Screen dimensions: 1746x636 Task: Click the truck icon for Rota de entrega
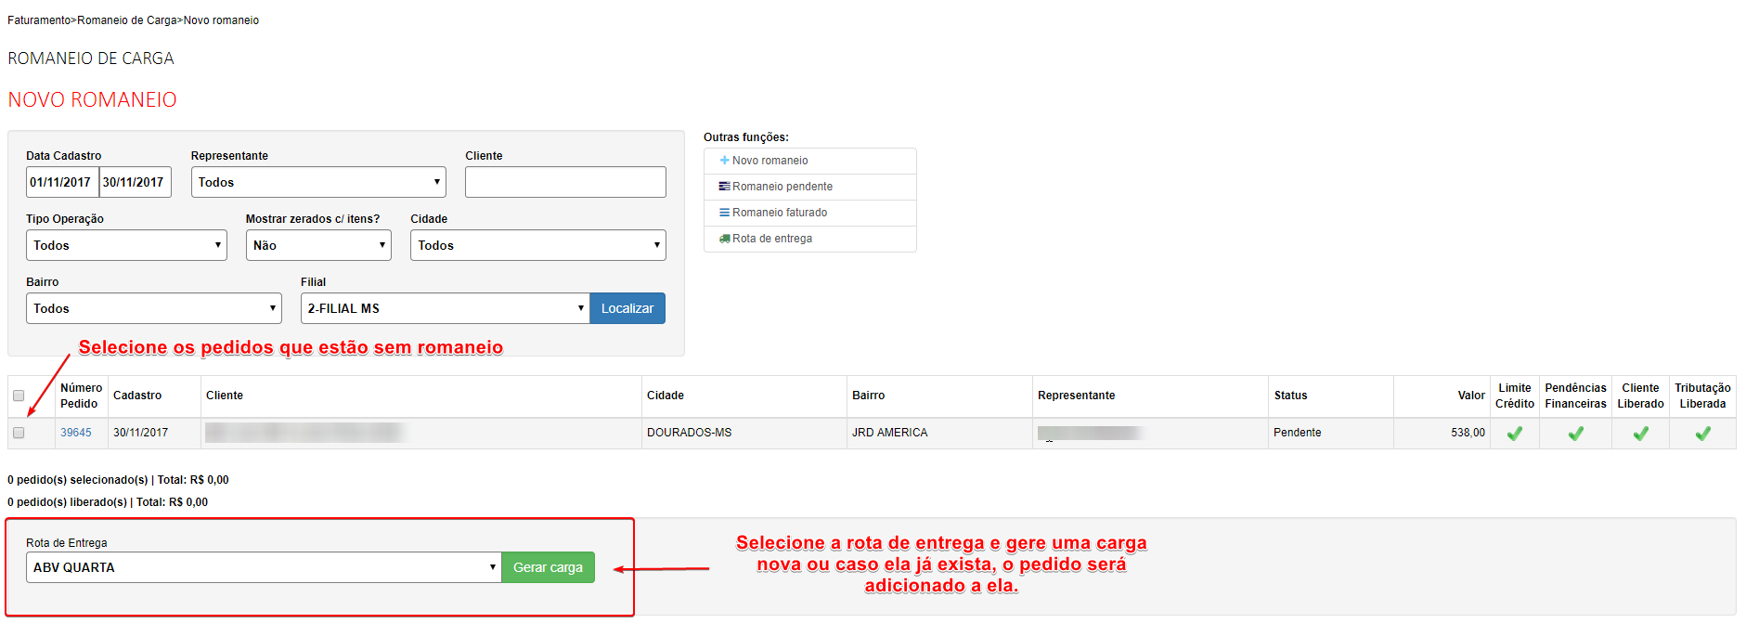click(724, 239)
